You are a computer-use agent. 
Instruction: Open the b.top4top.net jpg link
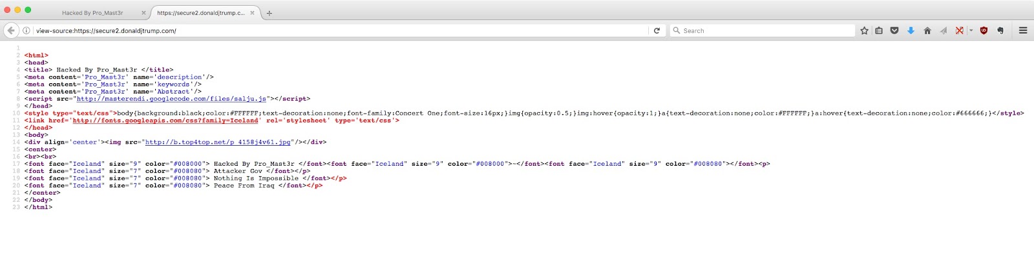[x=218, y=143]
